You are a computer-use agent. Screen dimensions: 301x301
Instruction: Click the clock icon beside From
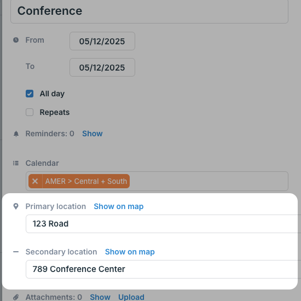point(16,40)
